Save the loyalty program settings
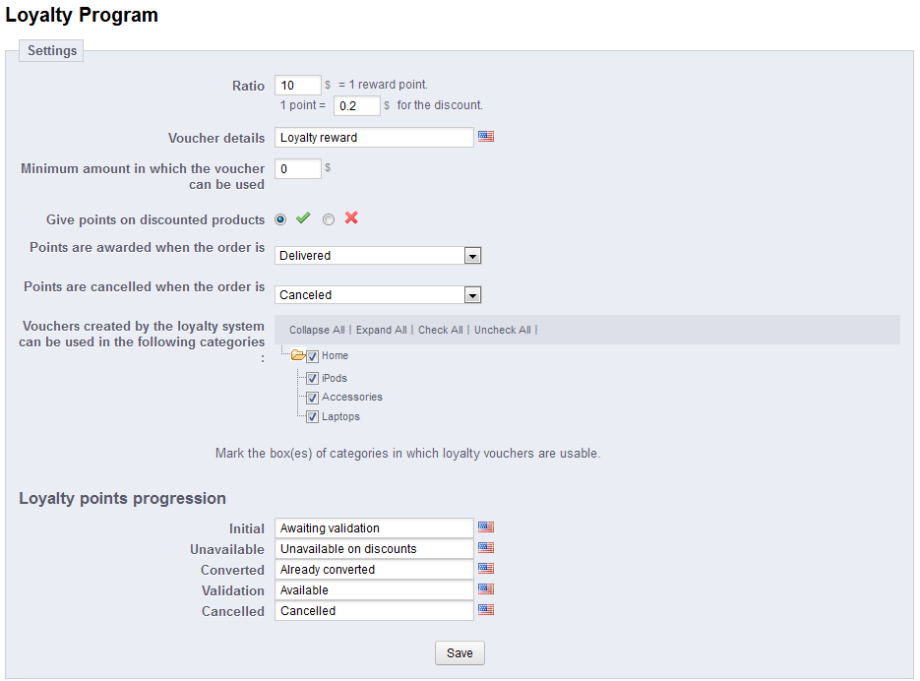Viewport: 920px width, 681px height. (x=460, y=653)
